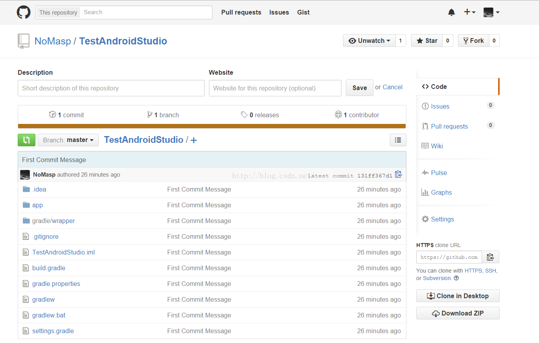Viewport: 539px width, 343px height.
Task: Click the repository book icon
Action: (24, 41)
